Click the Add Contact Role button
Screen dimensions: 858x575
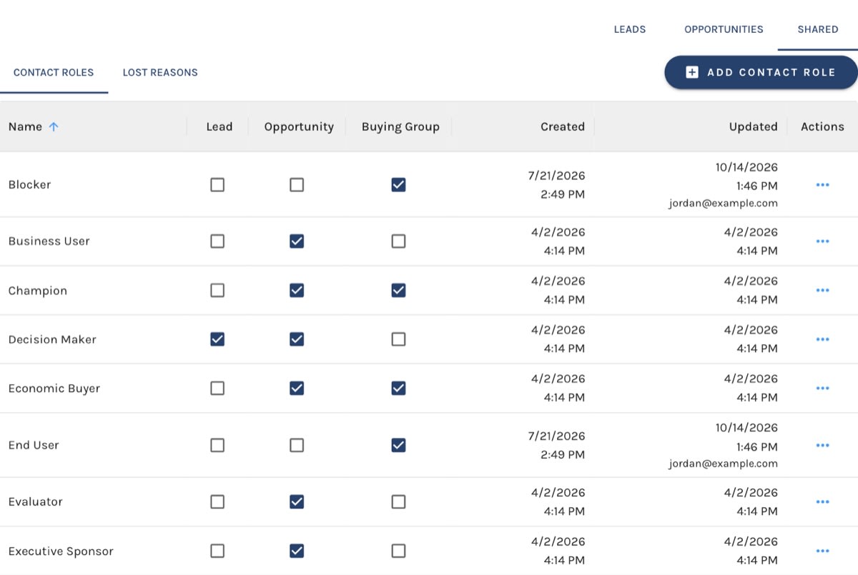761,72
